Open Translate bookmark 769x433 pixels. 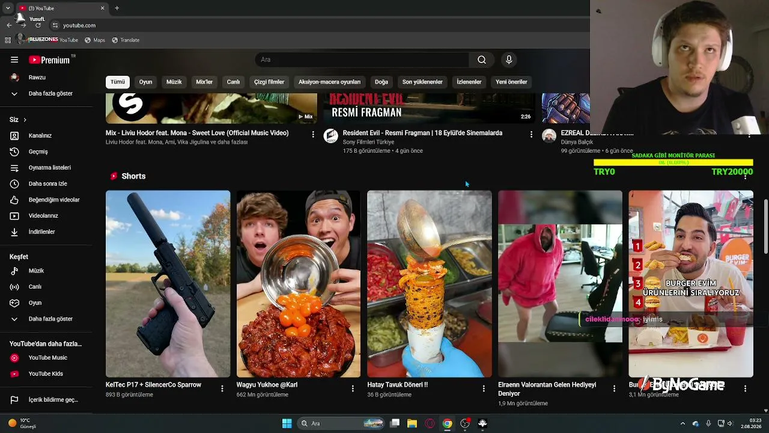[x=126, y=40]
